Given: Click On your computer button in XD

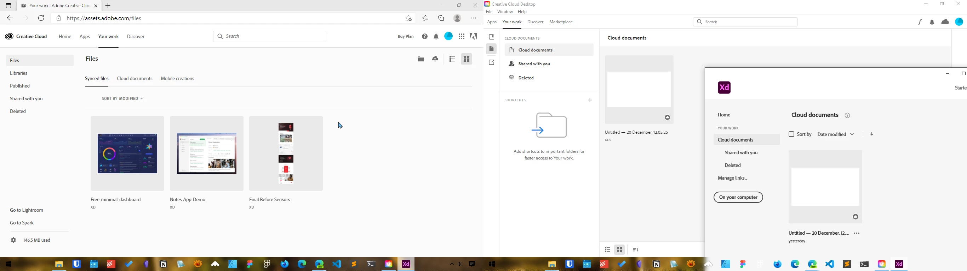Looking at the screenshot, I should point(738,197).
